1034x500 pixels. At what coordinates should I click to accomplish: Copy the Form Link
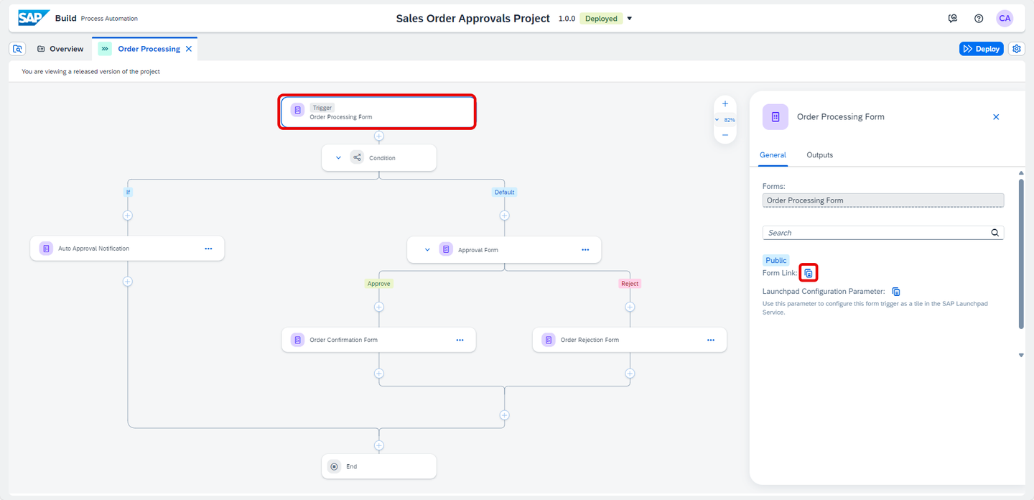point(809,273)
